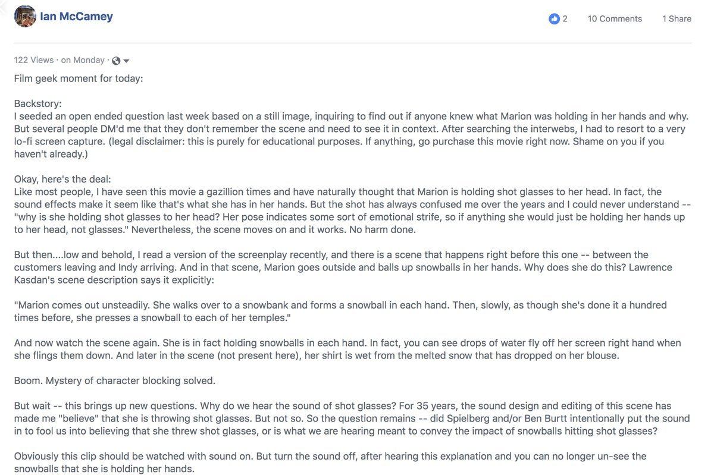The height and width of the screenshot is (475, 714).
Task: Click the globe public privacy icon
Action: coord(116,61)
